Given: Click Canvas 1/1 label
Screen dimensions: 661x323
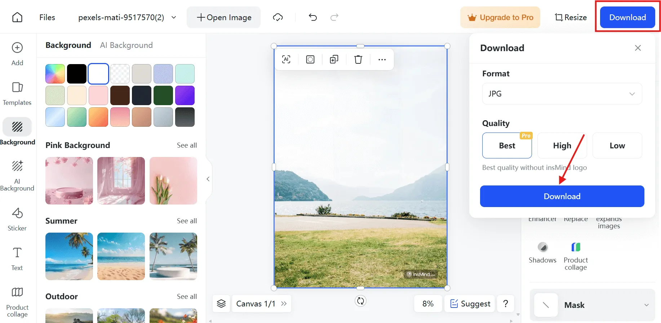Looking at the screenshot, I should point(256,304).
